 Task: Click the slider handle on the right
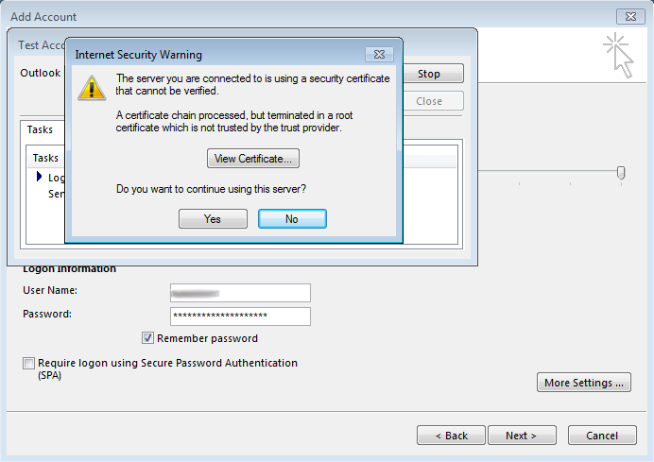[x=621, y=172]
